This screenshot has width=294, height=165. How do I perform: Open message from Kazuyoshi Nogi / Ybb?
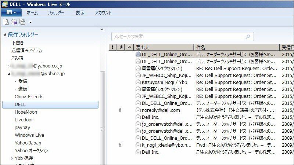(x=164, y=82)
